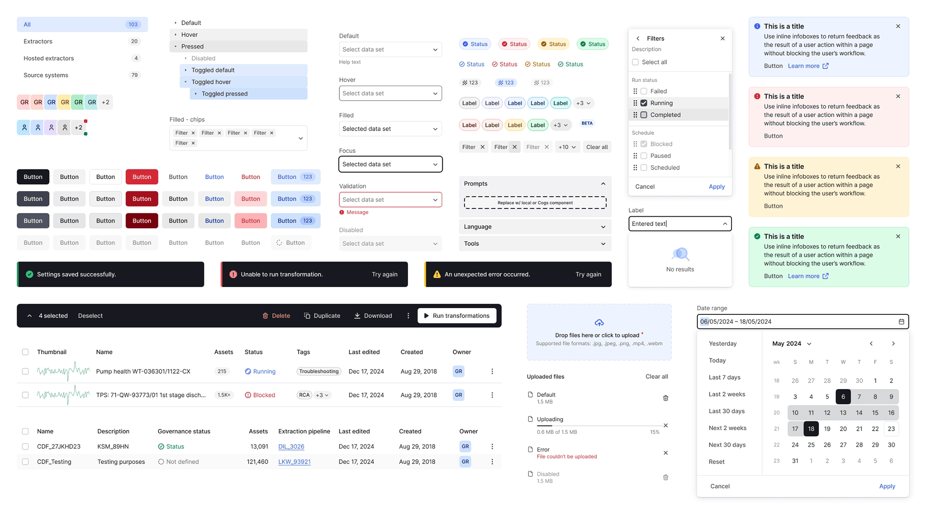
Task: Open the DIL_3026 extraction pipeline link
Action: pos(291,447)
